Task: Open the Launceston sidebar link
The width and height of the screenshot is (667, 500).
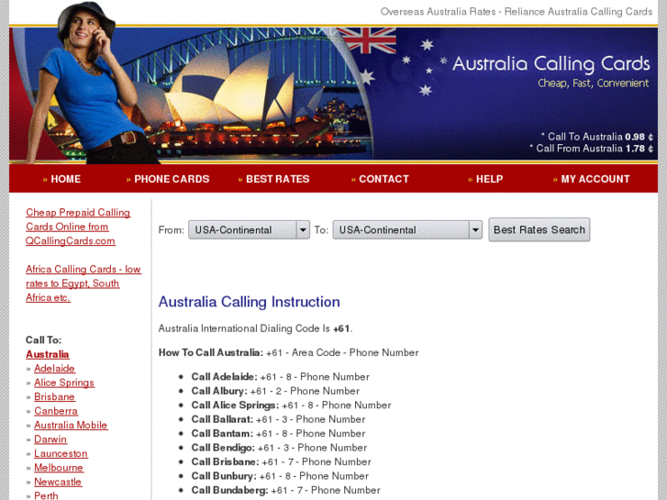Action: click(x=61, y=453)
